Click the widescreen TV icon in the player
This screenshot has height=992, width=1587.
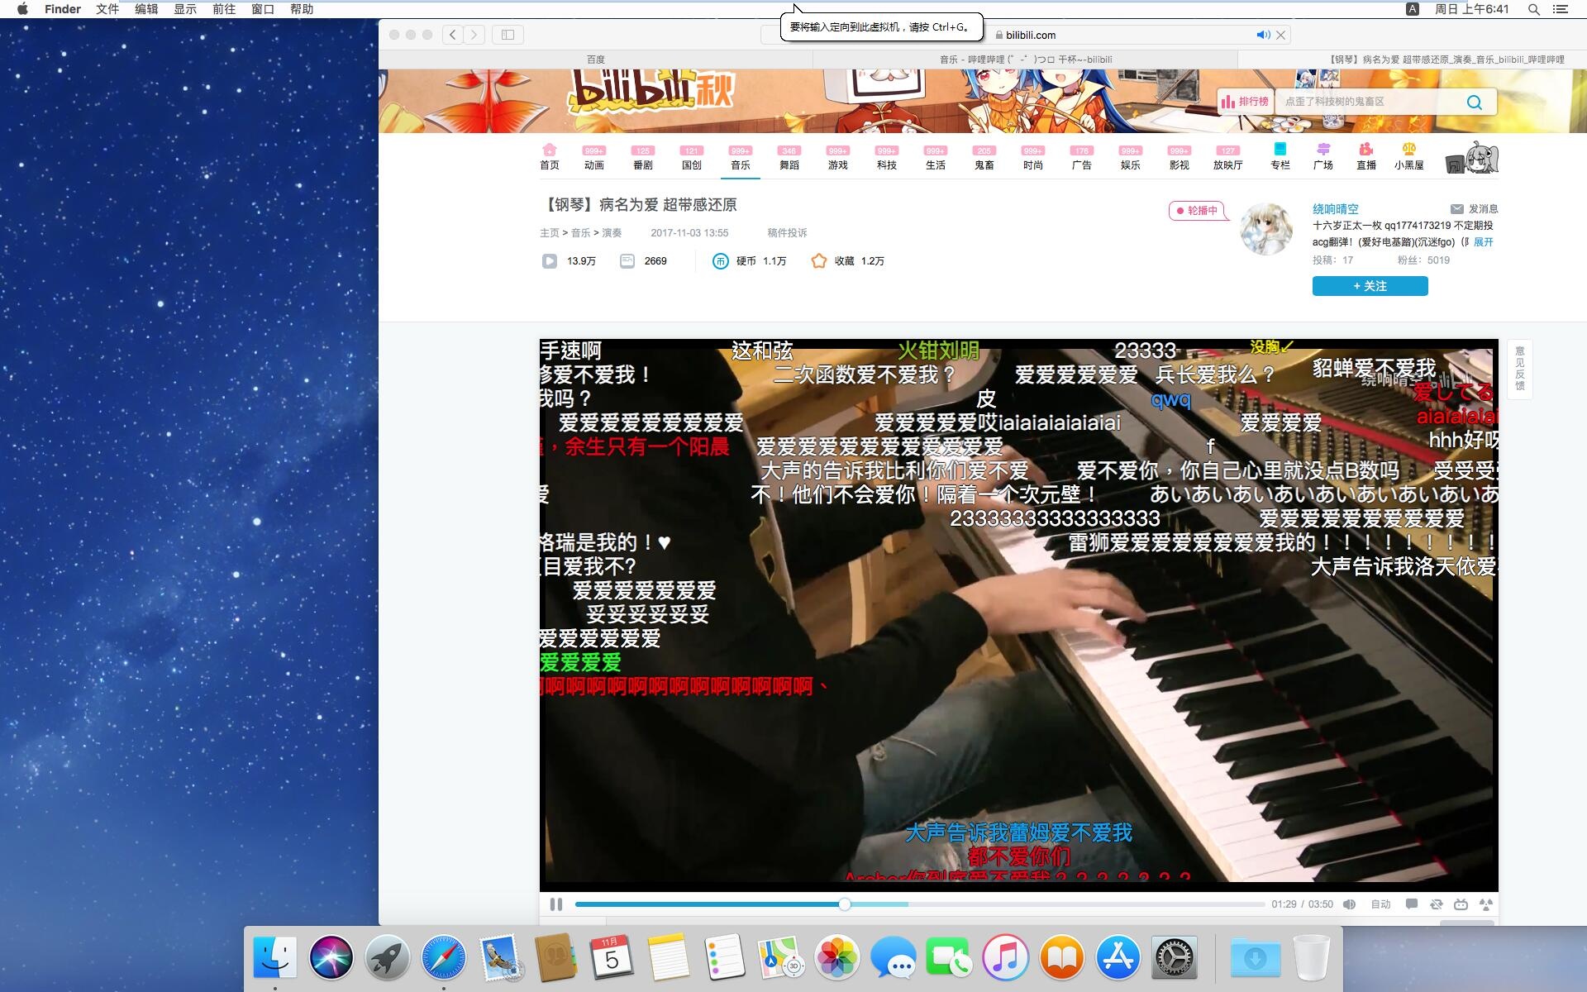(1461, 904)
